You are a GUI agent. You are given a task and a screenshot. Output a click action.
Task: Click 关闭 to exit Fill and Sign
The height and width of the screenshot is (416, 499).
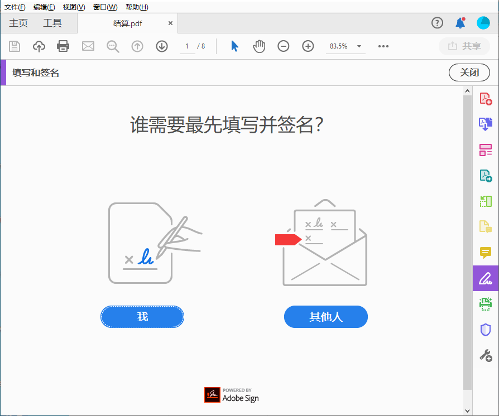tap(469, 72)
